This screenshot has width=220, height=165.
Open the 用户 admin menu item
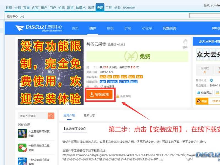pos(44,8)
